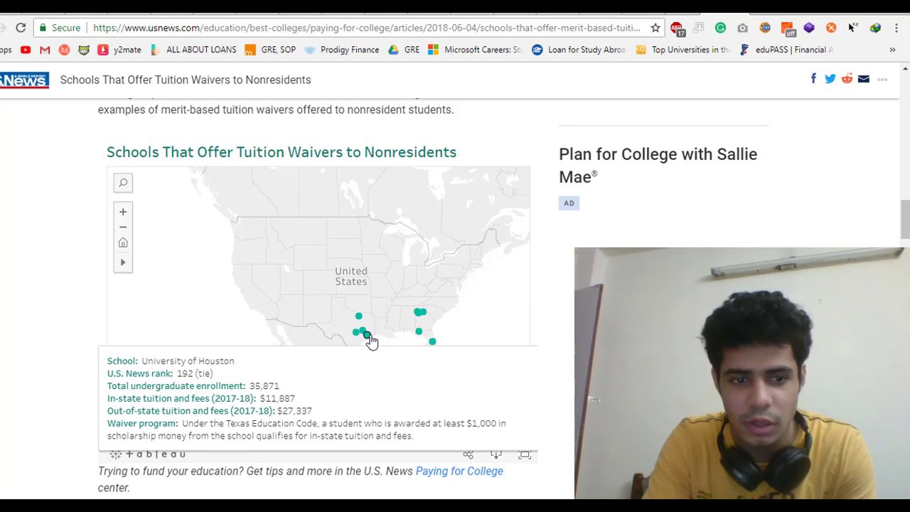The height and width of the screenshot is (512, 910).
Task: Open the Prodigy Finance bookmark
Action: click(341, 50)
